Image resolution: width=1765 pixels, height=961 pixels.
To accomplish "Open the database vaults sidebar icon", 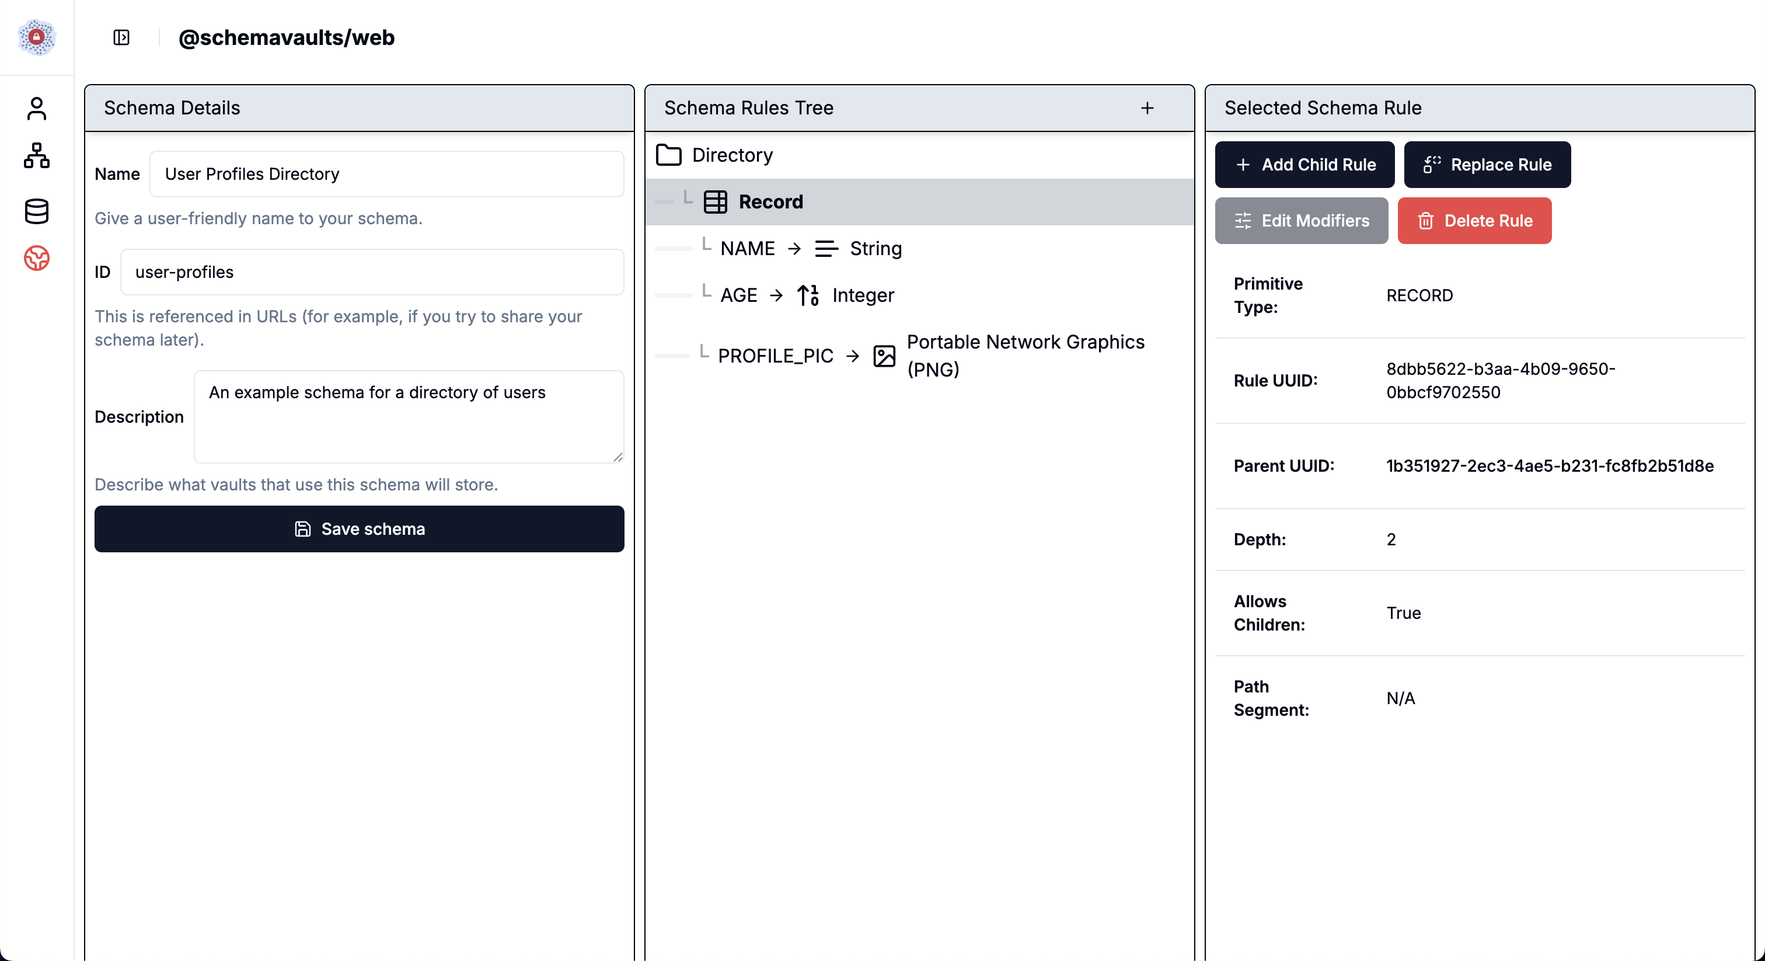I will [x=36, y=211].
